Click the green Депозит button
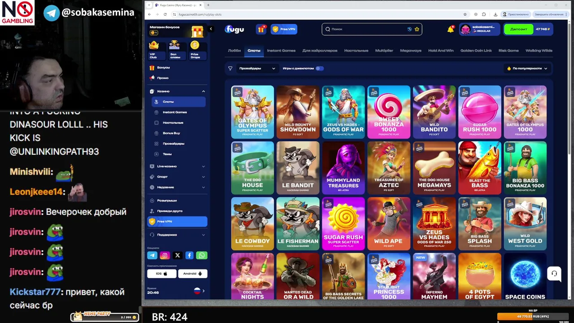 coord(519,29)
